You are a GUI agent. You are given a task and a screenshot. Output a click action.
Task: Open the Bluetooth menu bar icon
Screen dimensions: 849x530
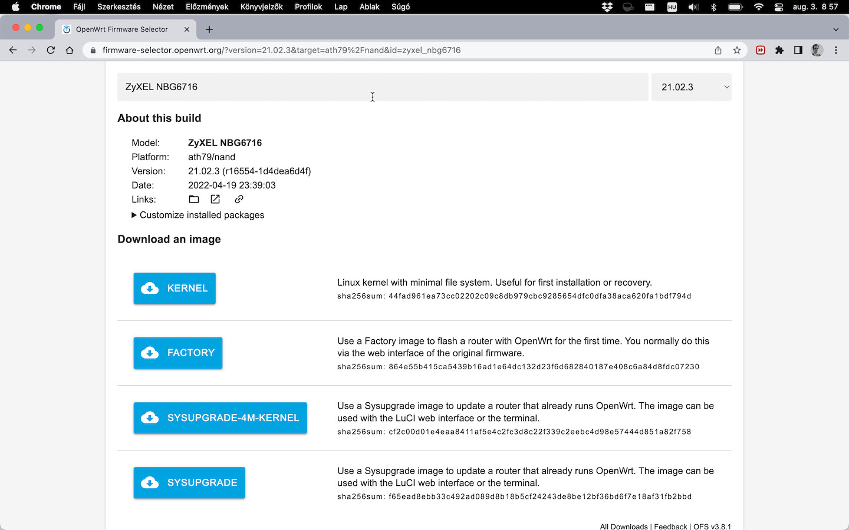pyautogui.click(x=713, y=7)
